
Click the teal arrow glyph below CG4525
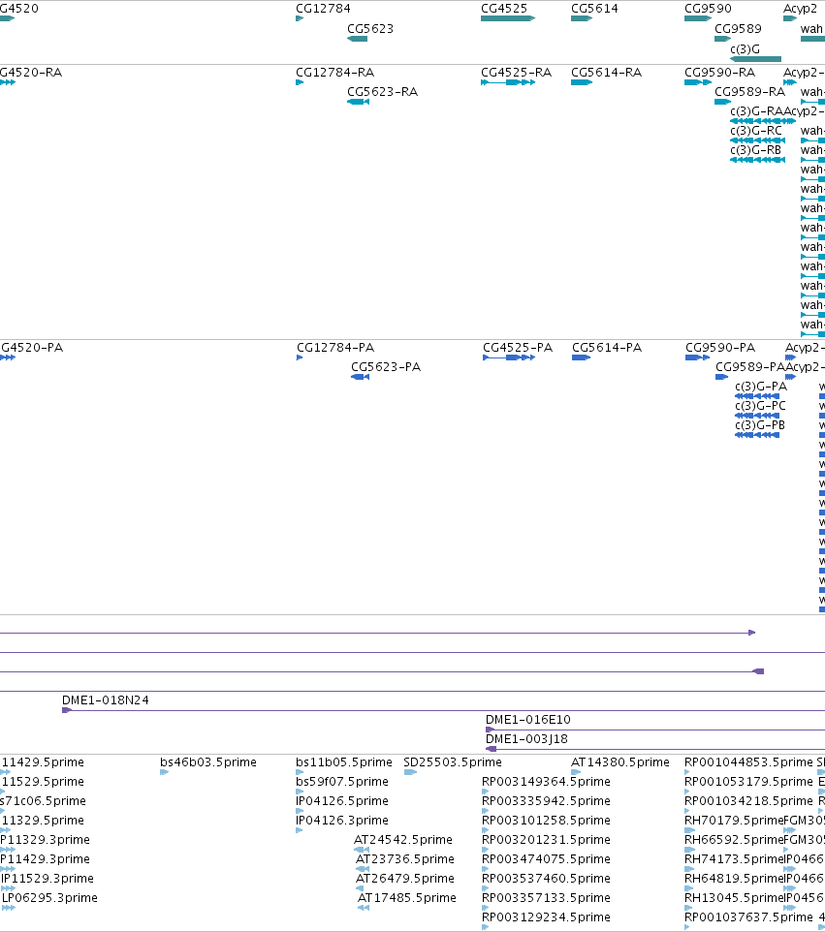[508, 18]
